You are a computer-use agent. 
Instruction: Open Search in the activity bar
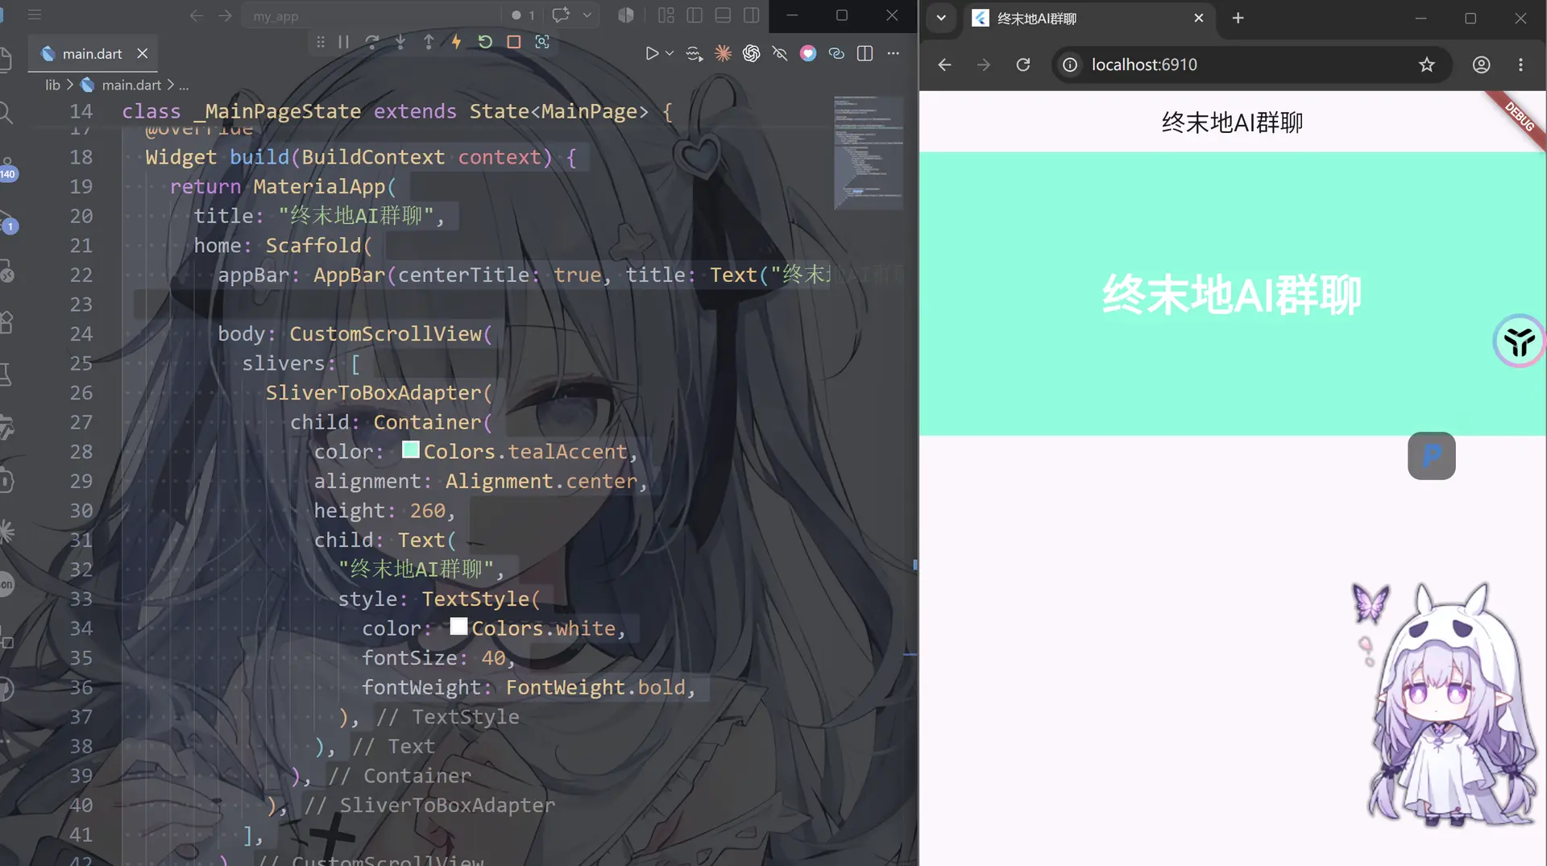click(x=6, y=112)
